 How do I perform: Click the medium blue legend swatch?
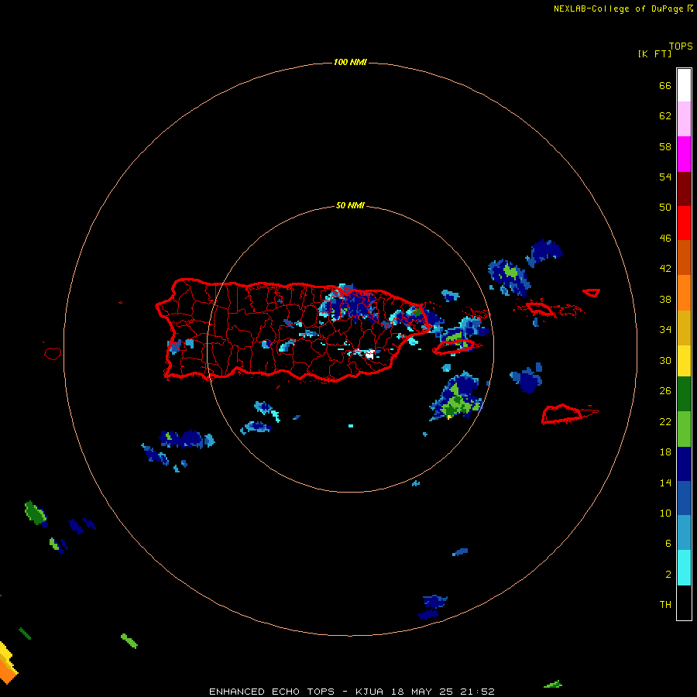(x=684, y=498)
